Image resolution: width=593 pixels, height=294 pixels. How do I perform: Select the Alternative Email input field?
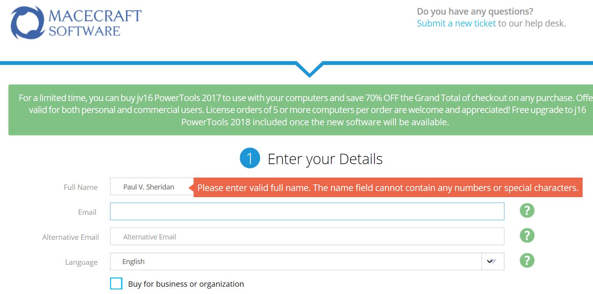307,237
